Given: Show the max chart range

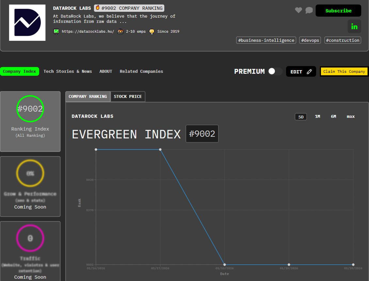Looking at the screenshot, I should click(x=351, y=117).
